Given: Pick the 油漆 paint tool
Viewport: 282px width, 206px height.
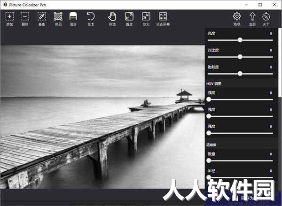Looking at the screenshot, I should (73, 19).
